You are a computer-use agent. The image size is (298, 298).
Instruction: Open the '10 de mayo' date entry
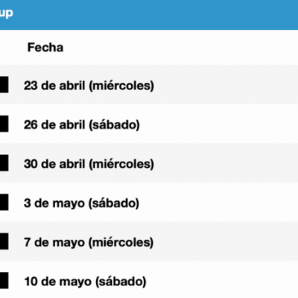click(x=57, y=282)
